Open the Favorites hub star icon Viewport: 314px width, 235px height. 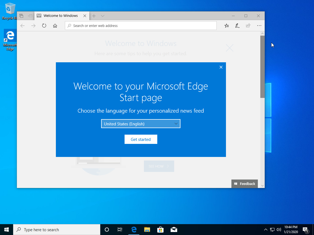[x=227, y=26]
